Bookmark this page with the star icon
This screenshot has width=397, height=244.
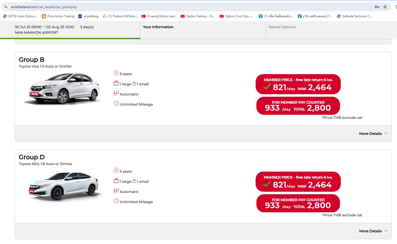(385, 7)
